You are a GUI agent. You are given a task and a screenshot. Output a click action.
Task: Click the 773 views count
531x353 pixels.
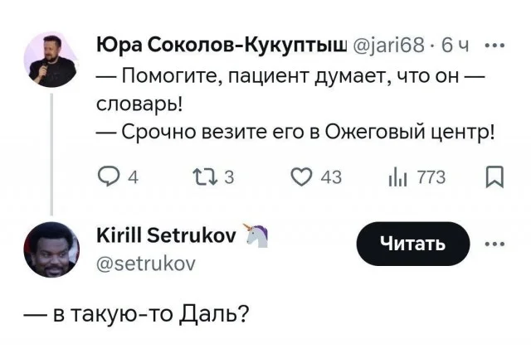click(x=431, y=177)
